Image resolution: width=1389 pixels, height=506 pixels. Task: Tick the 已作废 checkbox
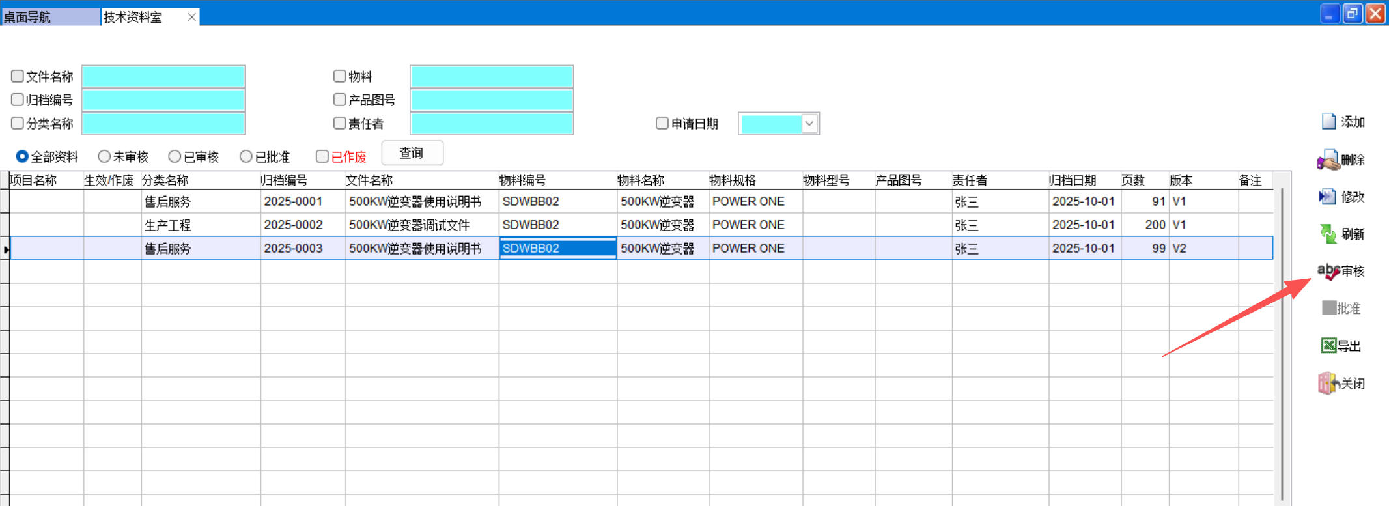point(322,156)
